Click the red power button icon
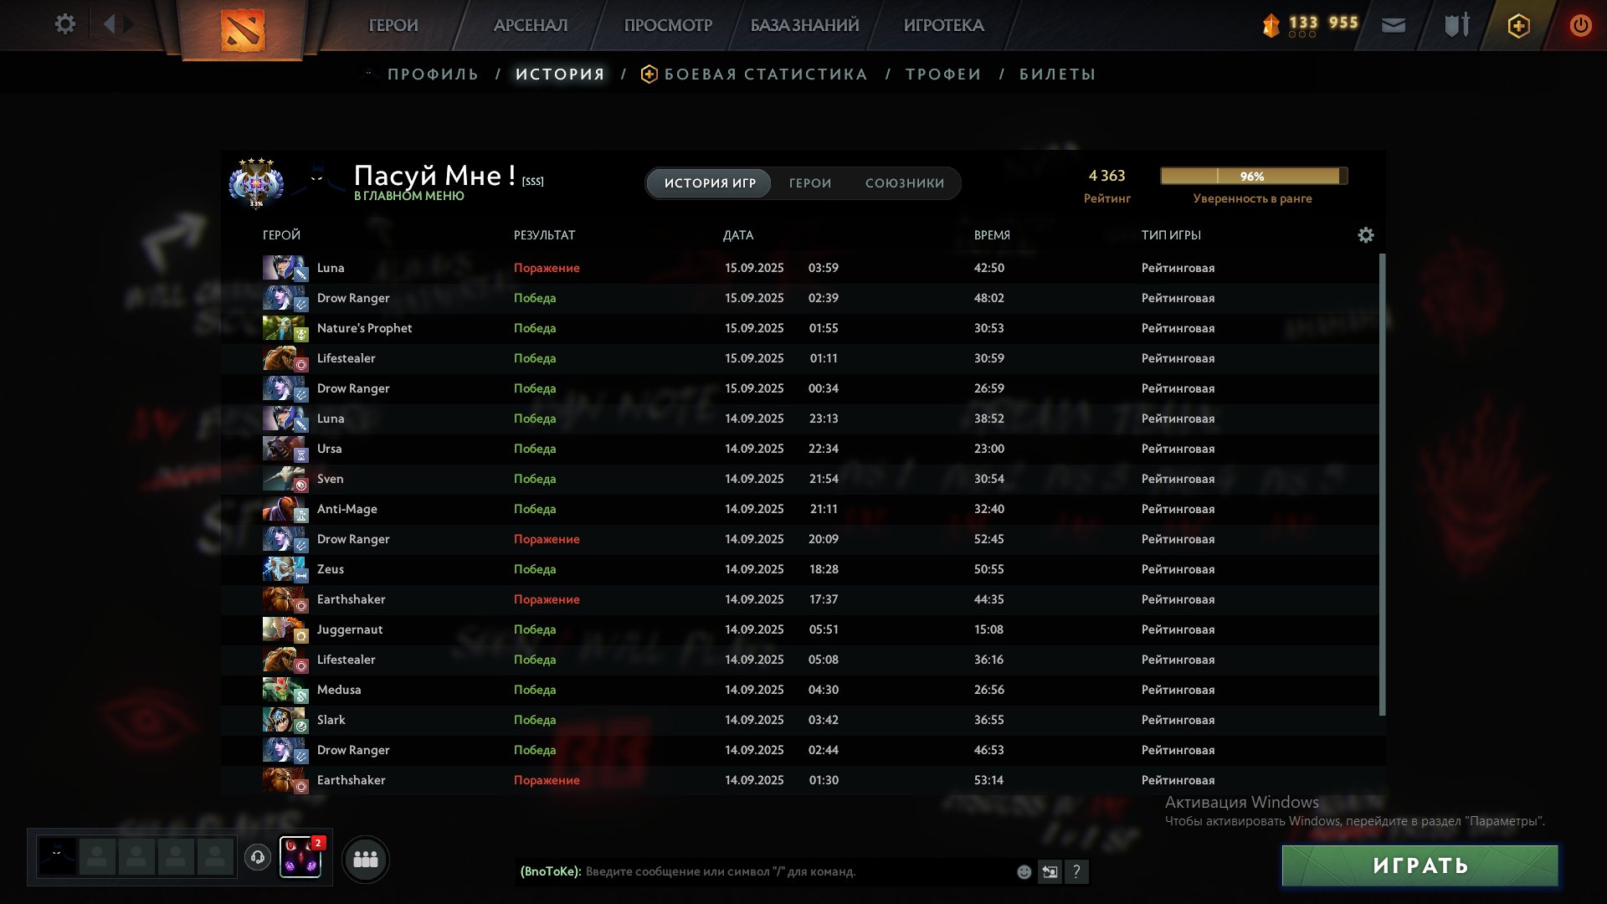1607x904 pixels. 1580,25
